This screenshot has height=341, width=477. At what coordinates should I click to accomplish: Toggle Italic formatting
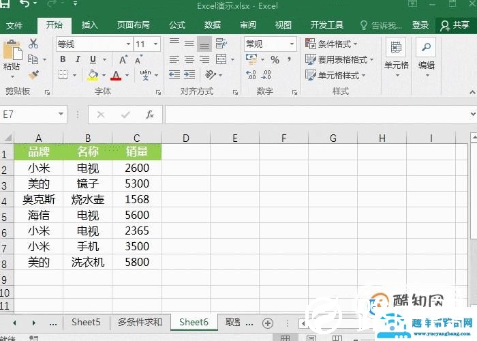[78, 59]
